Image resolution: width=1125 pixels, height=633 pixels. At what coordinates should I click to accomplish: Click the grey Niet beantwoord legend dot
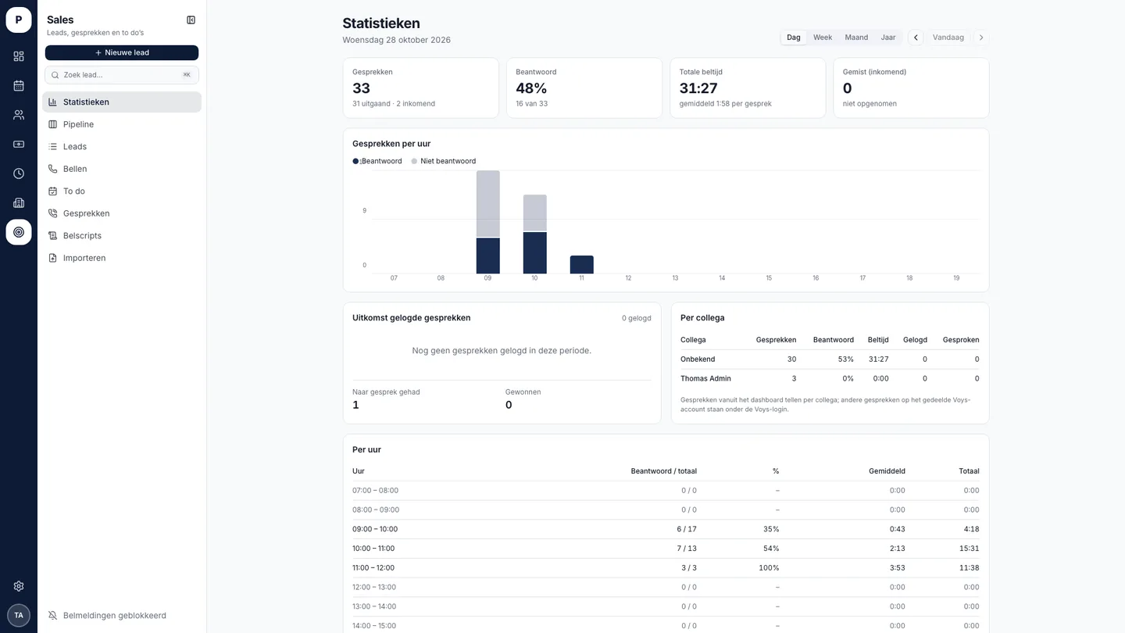414,161
